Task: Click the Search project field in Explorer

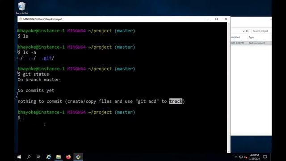Action: pos(261,31)
